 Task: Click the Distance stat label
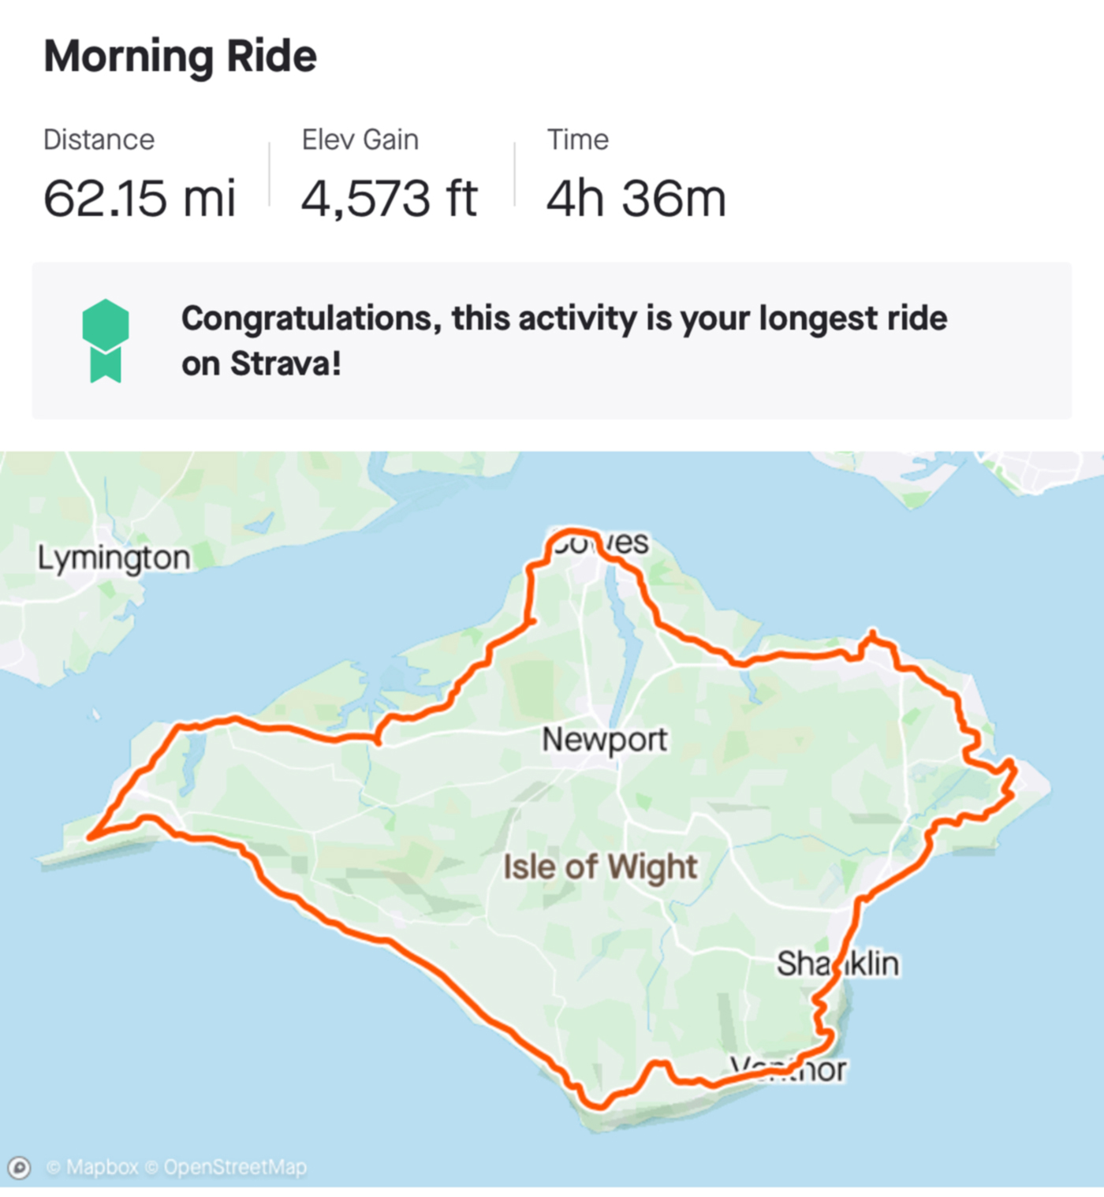pos(99,140)
